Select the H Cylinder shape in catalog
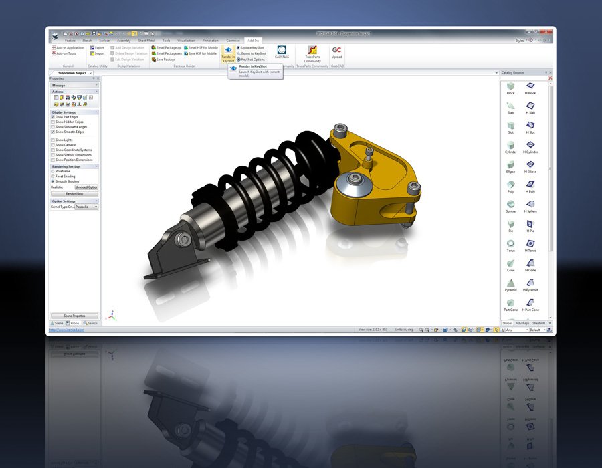Image resolution: width=602 pixels, height=468 pixels. point(530,148)
